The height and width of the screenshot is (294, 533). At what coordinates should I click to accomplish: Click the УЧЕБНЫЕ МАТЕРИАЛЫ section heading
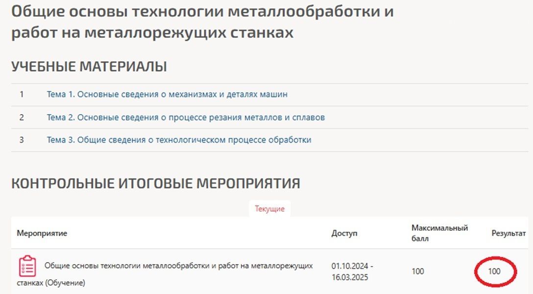coord(89,66)
